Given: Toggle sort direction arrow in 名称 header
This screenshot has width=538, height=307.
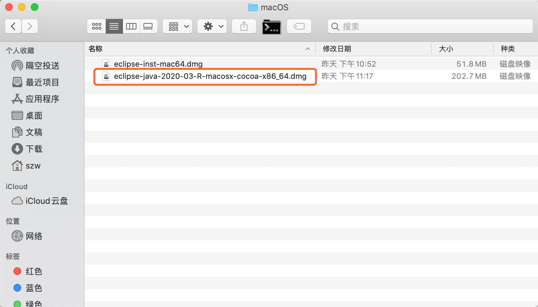Looking at the screenshot, I should (x=307, y=49).
